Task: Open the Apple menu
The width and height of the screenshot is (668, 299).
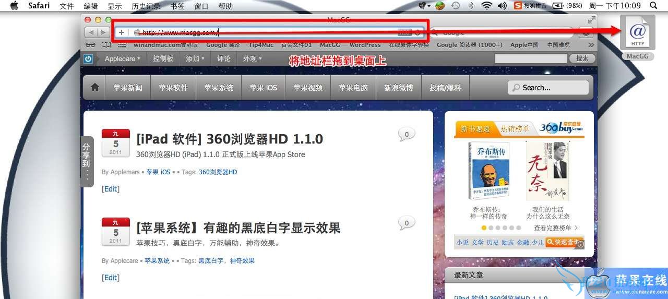Action: pos(15,6)
